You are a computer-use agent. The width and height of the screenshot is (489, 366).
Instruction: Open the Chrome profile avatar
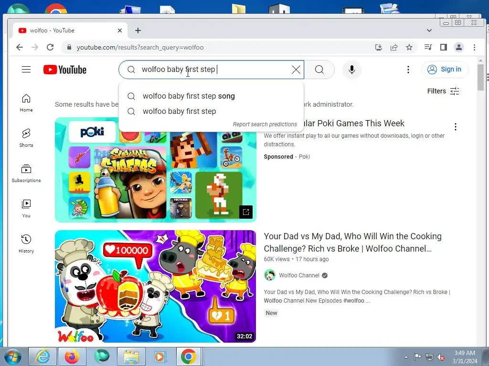point(459,47)
